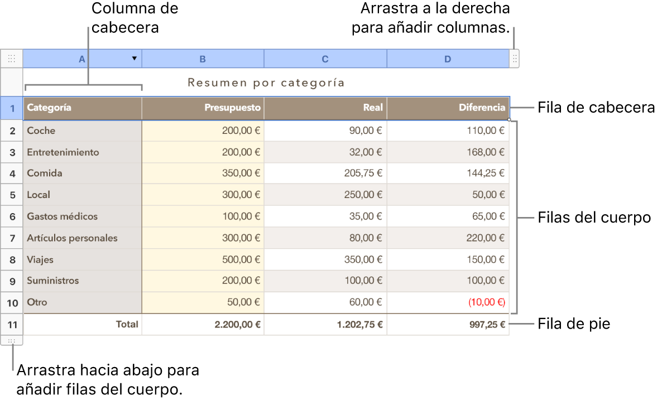The image size is (662, 405).
Task: Select the red negative value (10,00 €) cell
Action: pos(448,302)
